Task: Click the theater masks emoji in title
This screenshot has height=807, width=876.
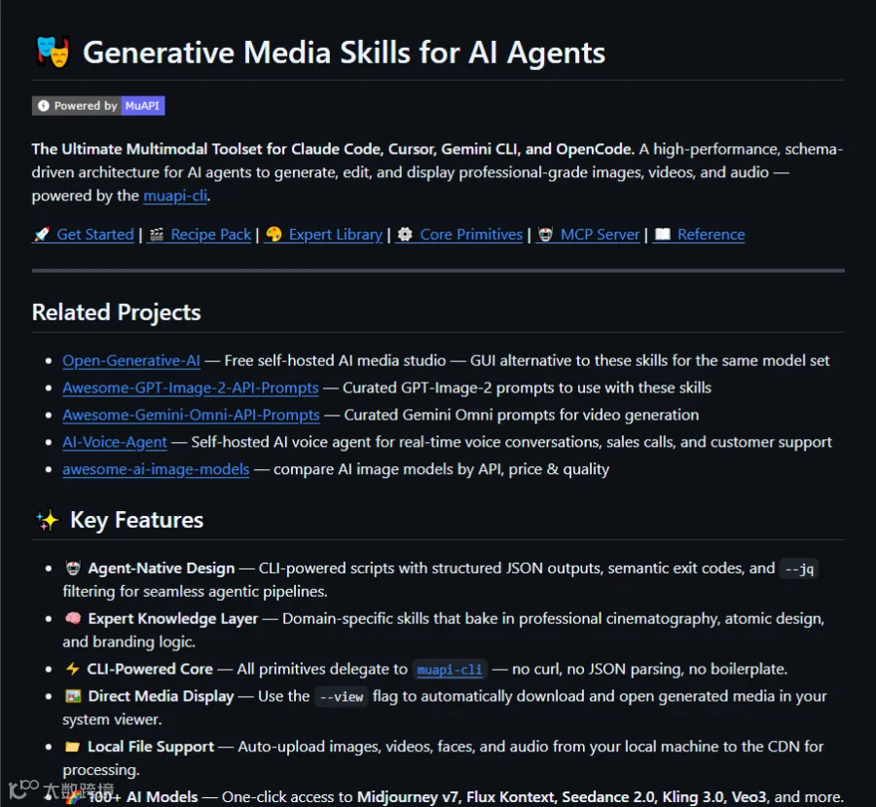Action: point(54,52)
